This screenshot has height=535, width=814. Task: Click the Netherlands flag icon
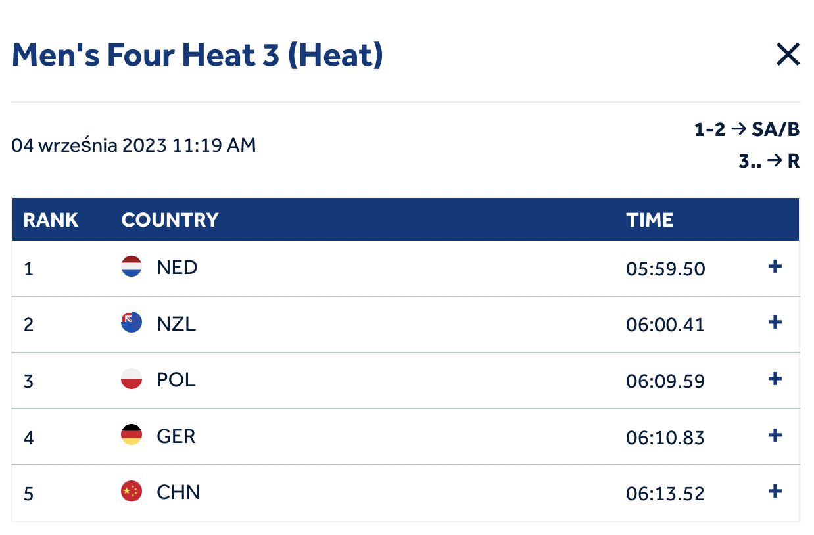click(x=132, y=266)
